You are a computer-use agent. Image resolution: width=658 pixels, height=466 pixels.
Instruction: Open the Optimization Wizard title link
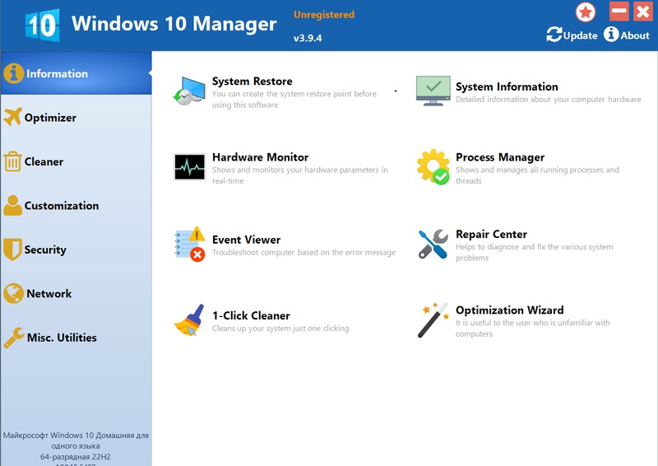pyautogui.click(x=510, y=310)
